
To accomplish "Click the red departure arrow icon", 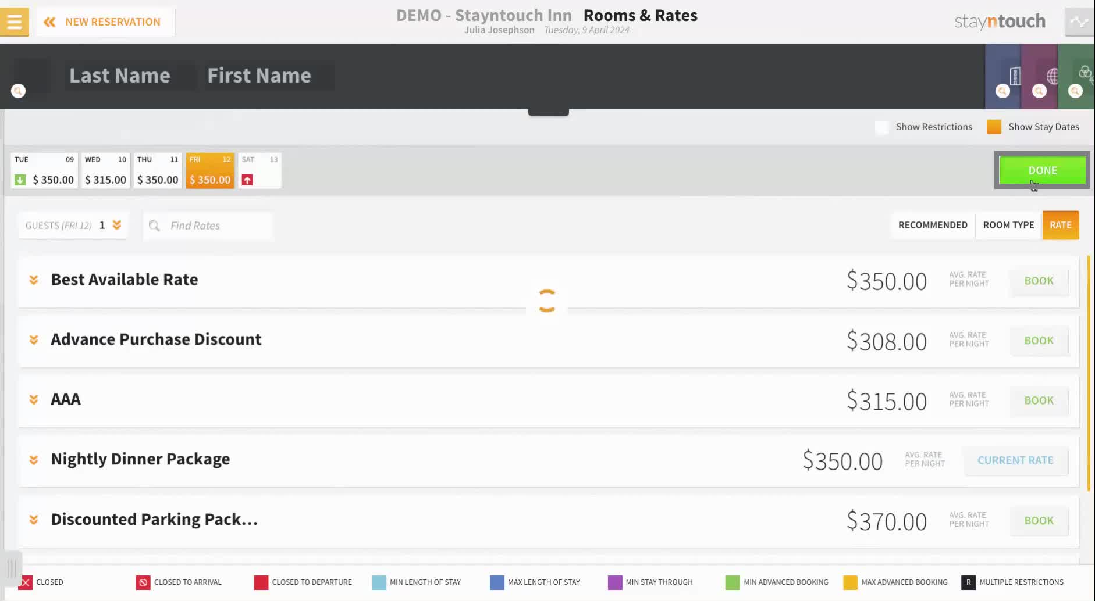I will [x=247, y=180].
